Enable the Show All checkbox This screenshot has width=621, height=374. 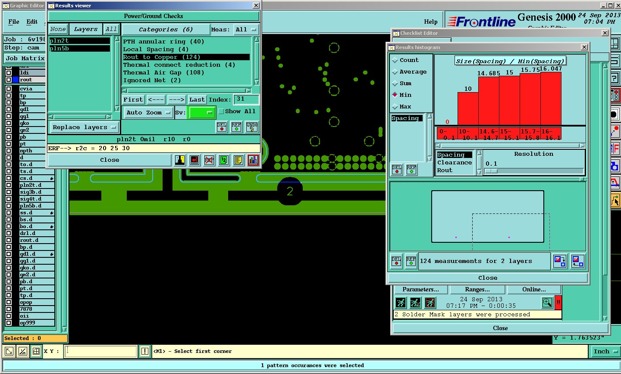pyautogui.click(x=221, y=111)
